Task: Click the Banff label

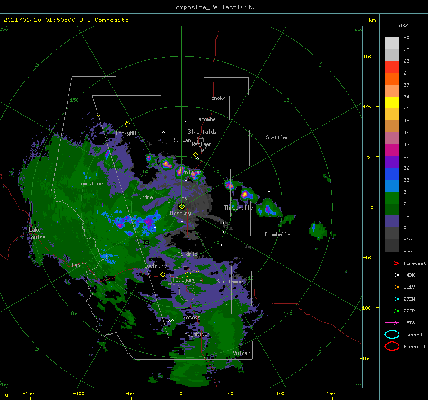Action: 78,265
